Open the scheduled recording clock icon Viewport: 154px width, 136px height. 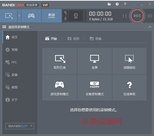[117, 4]
